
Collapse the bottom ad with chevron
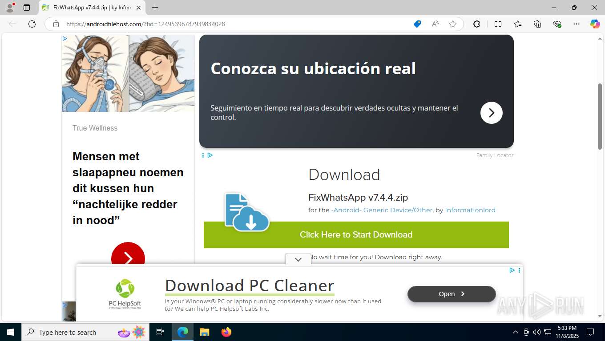[x=298, y=259]
